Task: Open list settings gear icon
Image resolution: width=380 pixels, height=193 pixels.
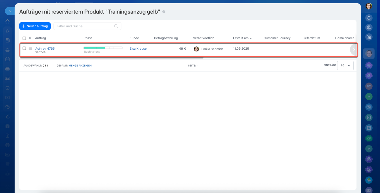Action: click(x=30, y=38)
